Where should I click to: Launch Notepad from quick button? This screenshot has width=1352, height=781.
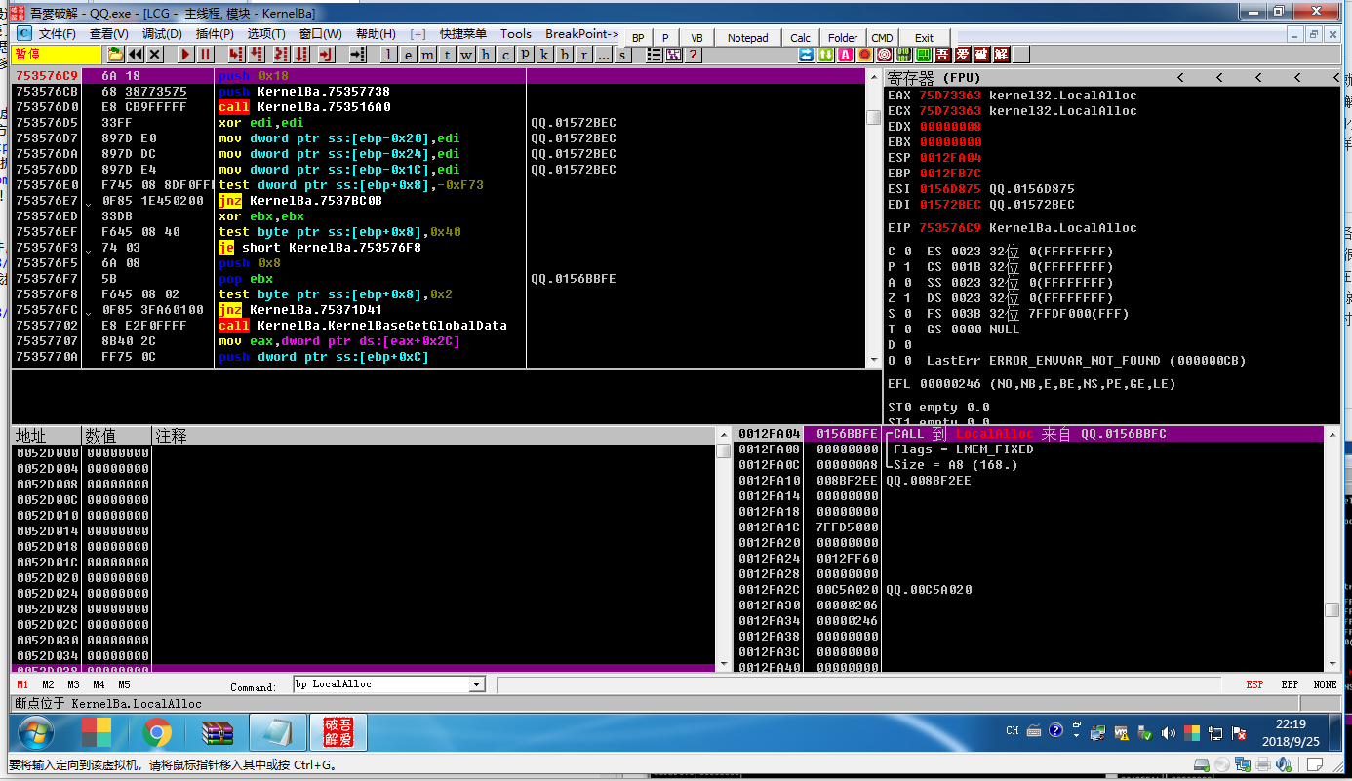(748, 38)
